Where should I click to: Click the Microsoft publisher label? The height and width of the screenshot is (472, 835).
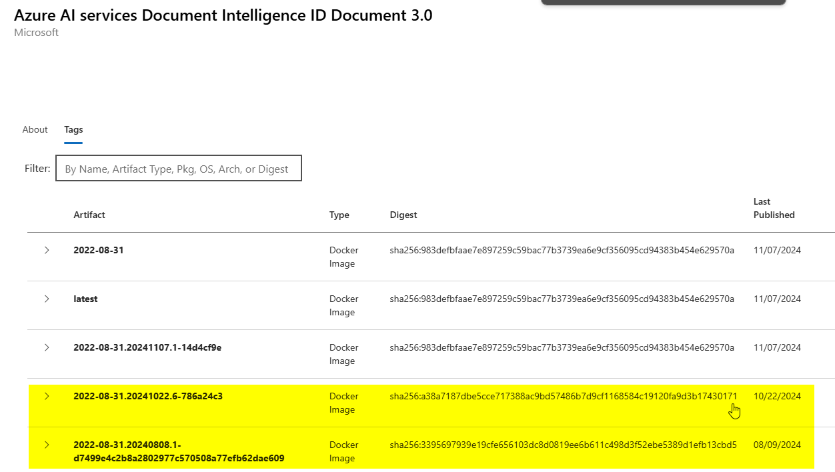tap(37, 32)
